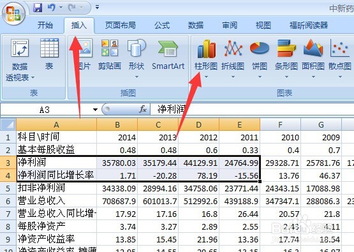Screen dimensions: 354x252
Task: Click cell value 35780.03
Action: click(x=117, y=163)
